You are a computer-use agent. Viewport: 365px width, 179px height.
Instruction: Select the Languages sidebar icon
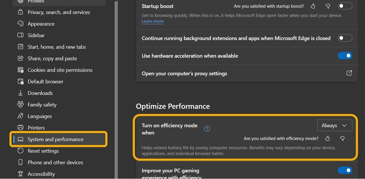pyautogui.click(x=20, y=116)
